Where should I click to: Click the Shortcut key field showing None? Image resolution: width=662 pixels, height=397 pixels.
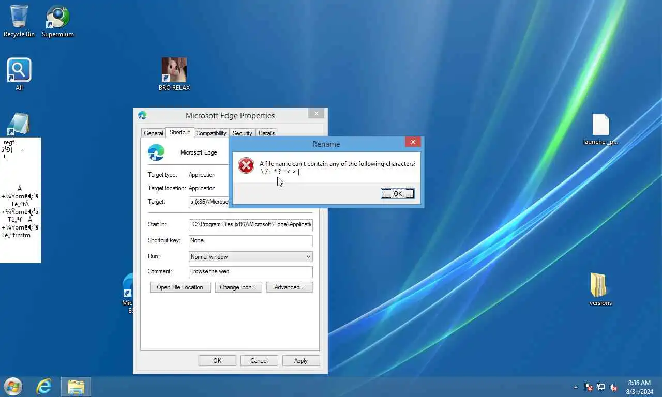pos(251,241)
